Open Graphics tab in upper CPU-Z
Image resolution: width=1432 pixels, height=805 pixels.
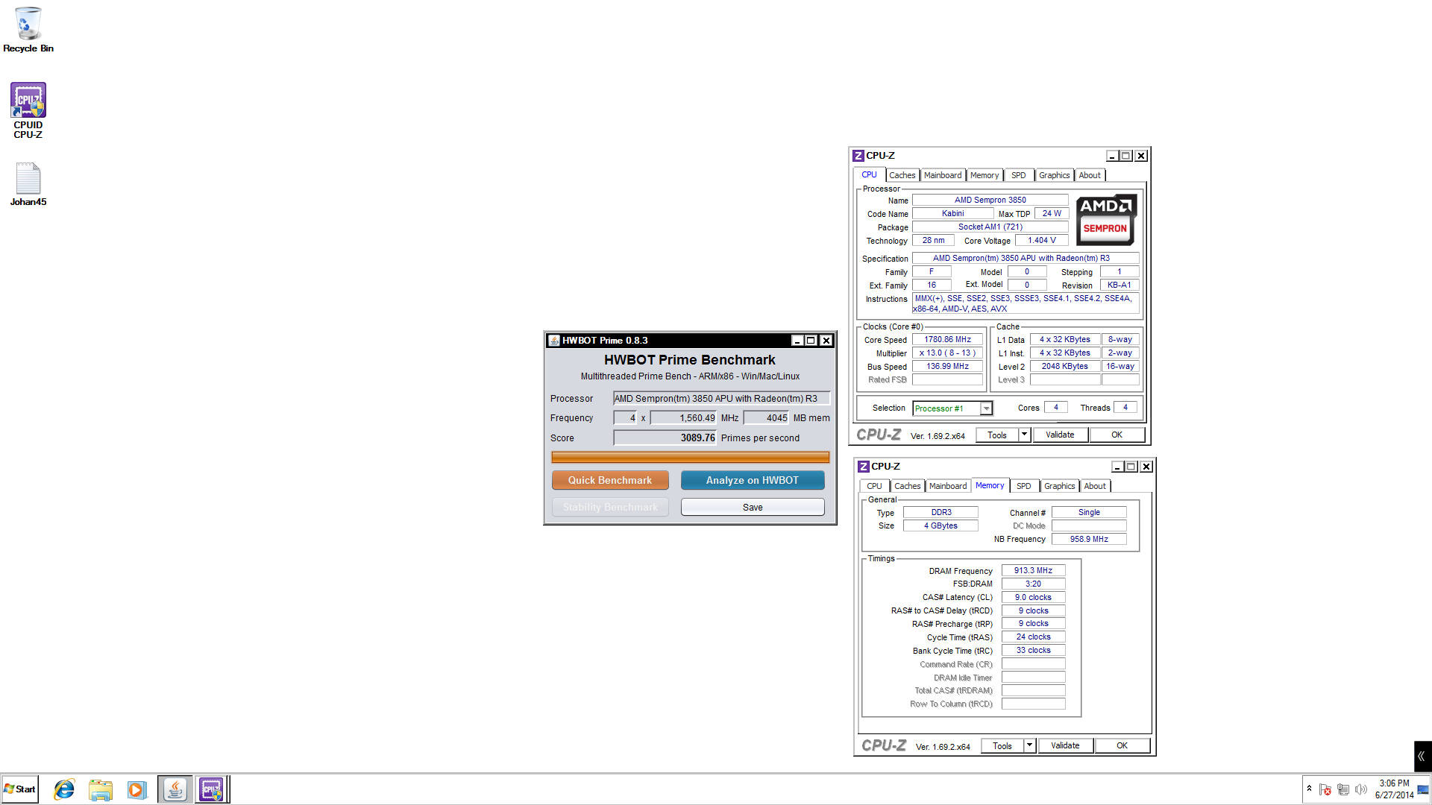point(1055,175)
